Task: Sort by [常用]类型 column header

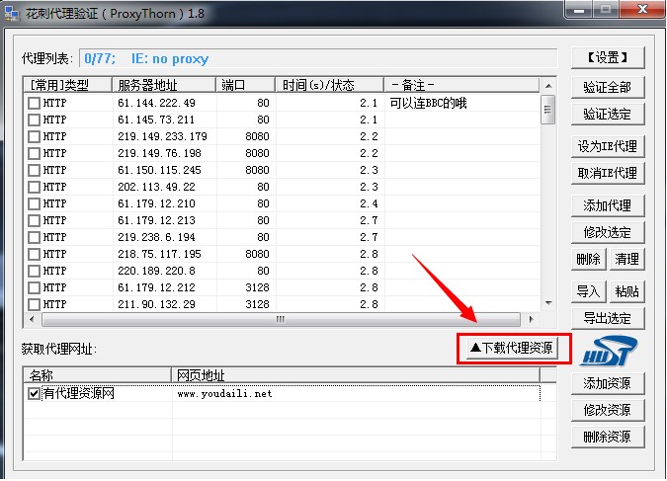Action: click(x=67, y=85)
